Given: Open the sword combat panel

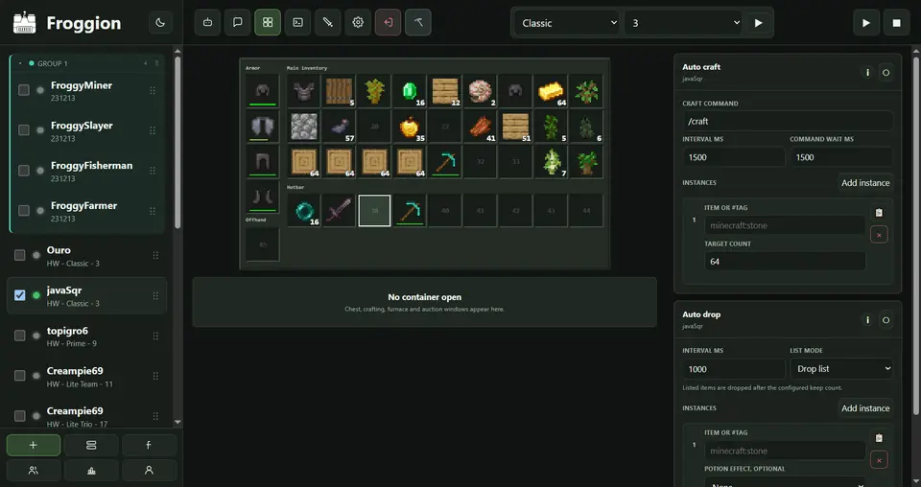Looking at the screenshot, I should point(328,22).
